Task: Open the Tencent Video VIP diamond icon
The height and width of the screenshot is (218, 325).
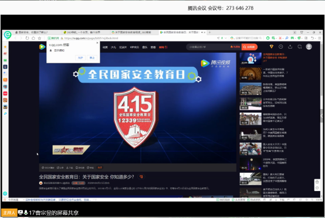Action: coord(271,47)
